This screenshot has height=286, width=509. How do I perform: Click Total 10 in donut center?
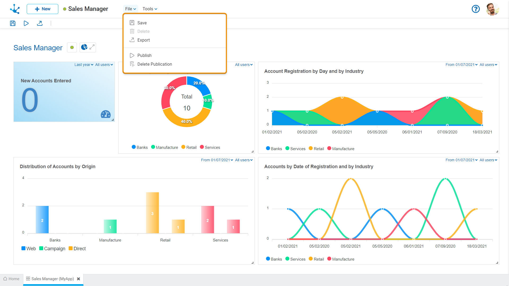[187, 102]
